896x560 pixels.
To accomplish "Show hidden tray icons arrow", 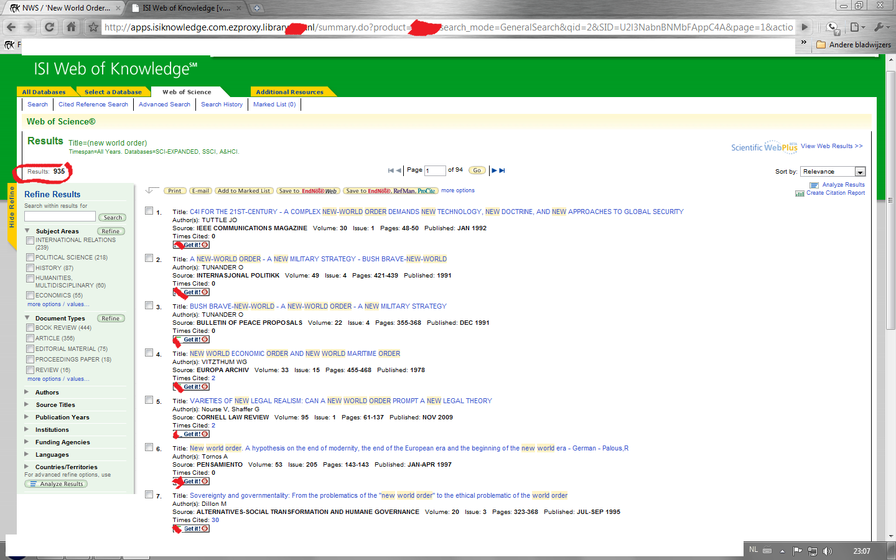I will (782, 551).
